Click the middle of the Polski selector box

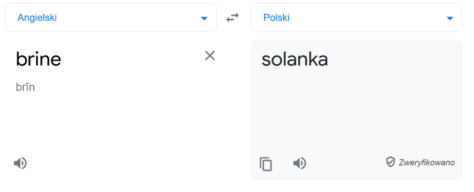tap(356, 18)
